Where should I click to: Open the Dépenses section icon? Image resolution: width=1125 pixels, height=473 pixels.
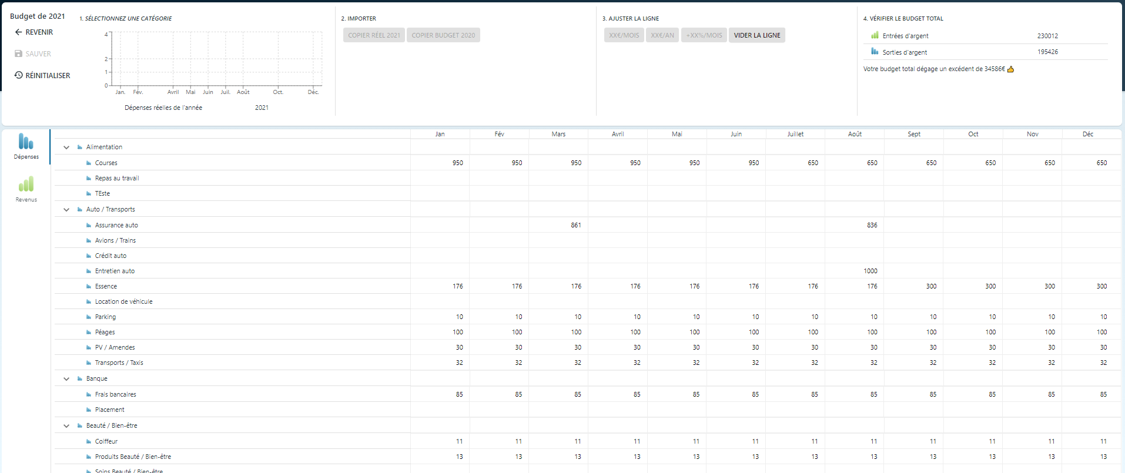(x=26, y=142)
